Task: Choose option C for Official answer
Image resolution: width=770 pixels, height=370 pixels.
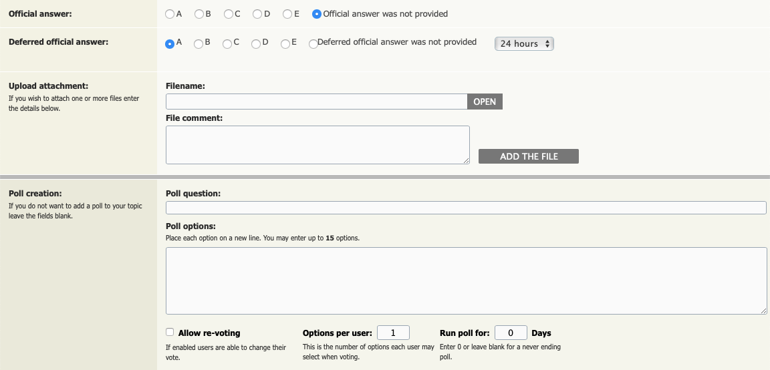Action: [229, 14]
